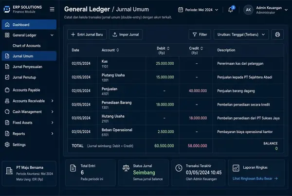Click the calendar icon beside Periode
The height and width of the screenshot is (196, 292).
click(181, 10)
